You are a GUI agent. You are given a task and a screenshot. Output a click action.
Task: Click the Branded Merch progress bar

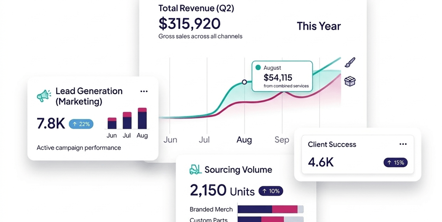click(x=271, y=209)
